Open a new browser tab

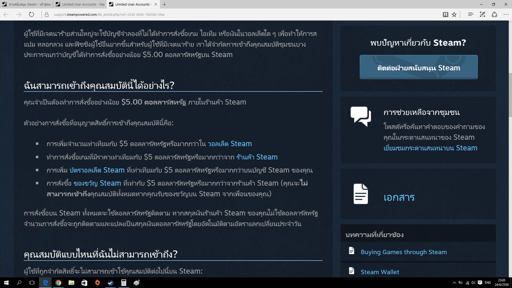[x=165, y=4]
